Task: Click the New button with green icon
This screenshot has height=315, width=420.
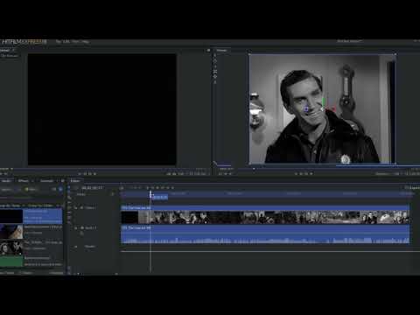Action: (x=31, y=190)
